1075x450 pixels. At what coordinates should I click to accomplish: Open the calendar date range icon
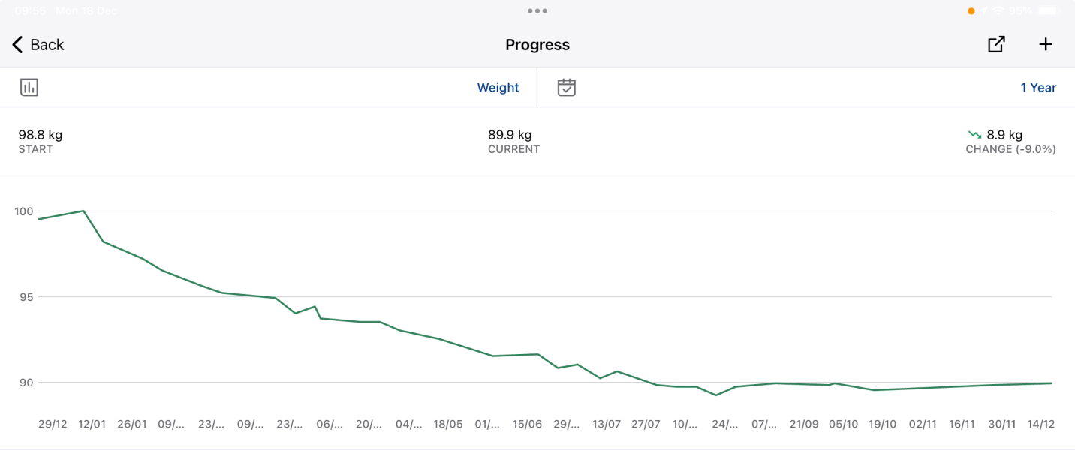[x=567, y=87]
